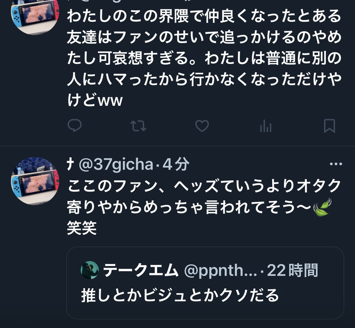This screenshot has width=355, height=328.
Task: Tap the 笑笑 line of second tweet
Action: [82, 228]
